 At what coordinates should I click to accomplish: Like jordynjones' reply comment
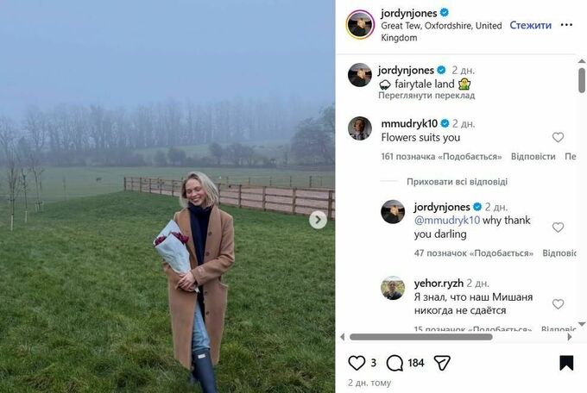pos(558,228)
